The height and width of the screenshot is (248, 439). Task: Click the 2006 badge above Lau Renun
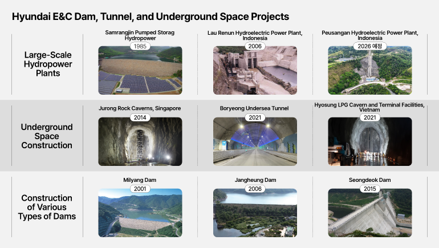255,46
